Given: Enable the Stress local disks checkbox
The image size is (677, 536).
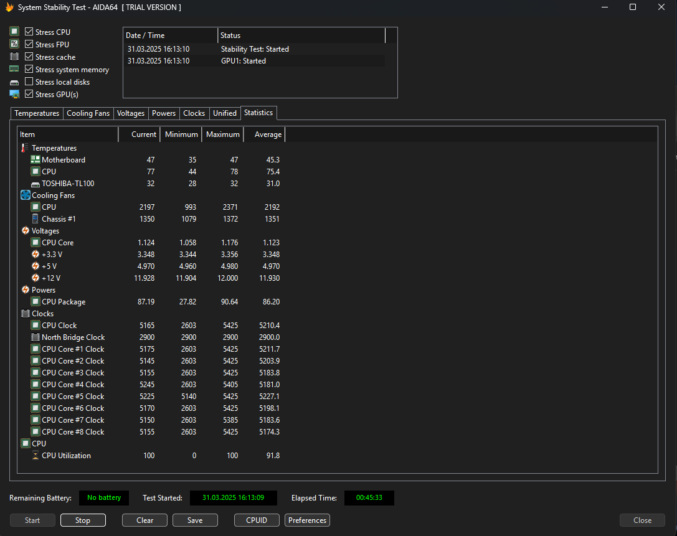Looking at the screenshot, I should 29,82.
